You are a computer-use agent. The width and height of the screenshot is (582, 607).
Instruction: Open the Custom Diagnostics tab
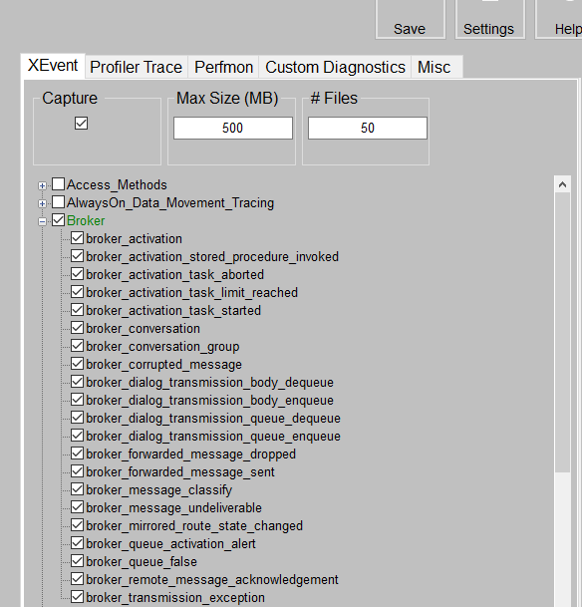tap(335, 68)
